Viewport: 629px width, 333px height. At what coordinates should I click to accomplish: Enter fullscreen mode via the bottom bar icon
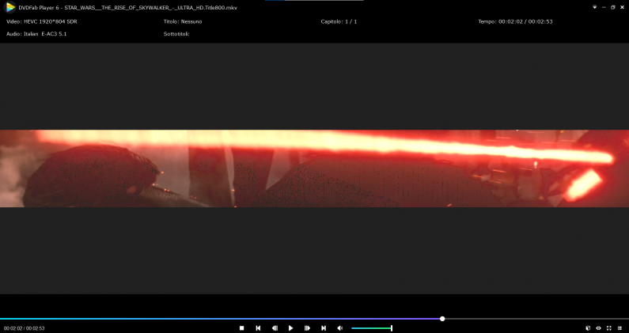tap(609, 328)
